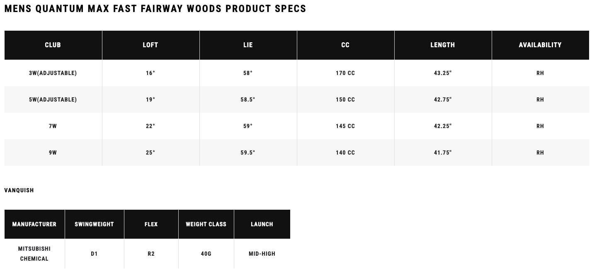592x276 pixels.
Task: Select the 3W(ADJUSTABLE) club cell
Action: tap(53, 73)
